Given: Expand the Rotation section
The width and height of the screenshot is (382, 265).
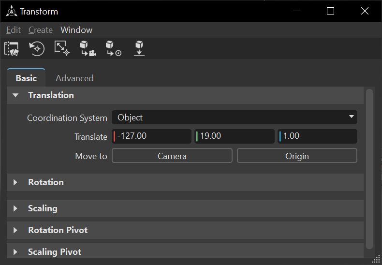Looking at the screenshot, I should click(185, 182).
